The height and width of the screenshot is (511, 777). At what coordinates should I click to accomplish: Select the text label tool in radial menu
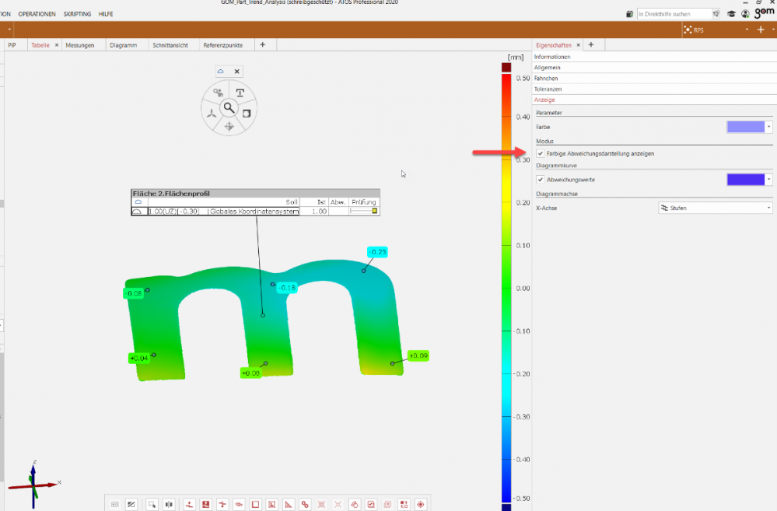(x=240, y=93)
